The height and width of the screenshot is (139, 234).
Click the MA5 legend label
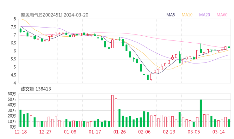pos(170,15)
